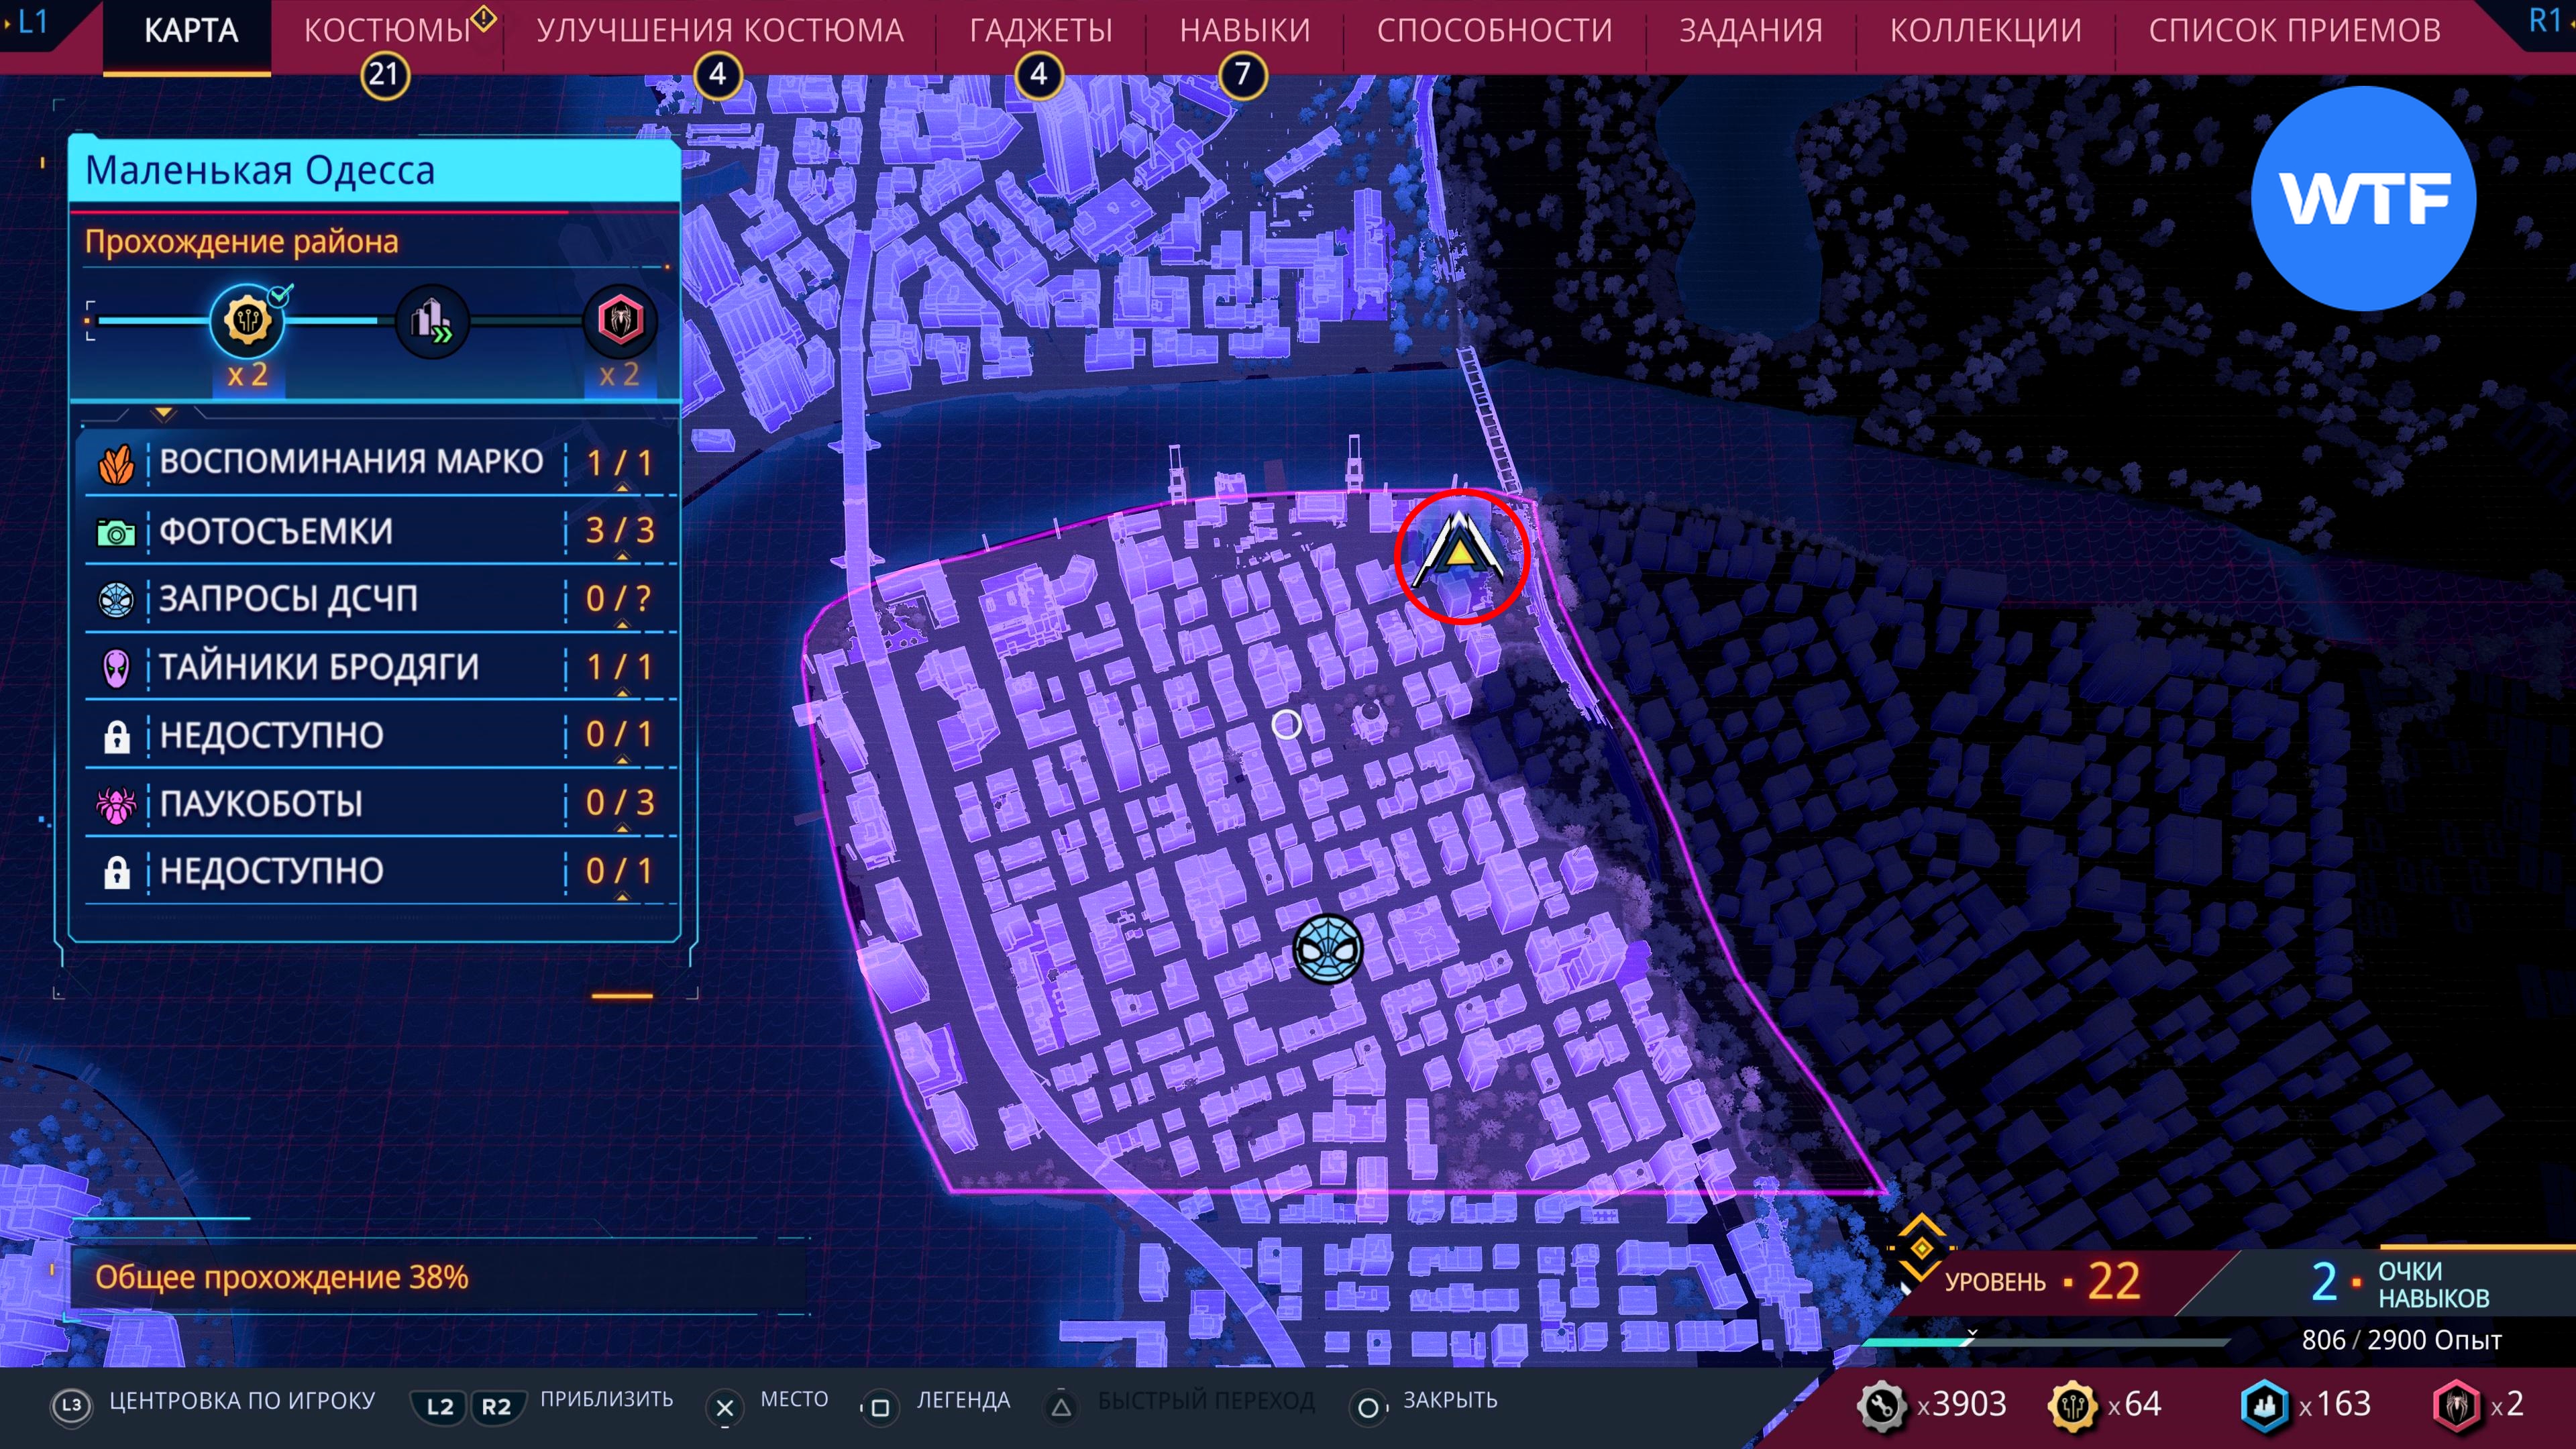Click the white circle map cursor
Image resolution: width=2576 pixels, height=1449 pixels.
tap(1286, 724)
